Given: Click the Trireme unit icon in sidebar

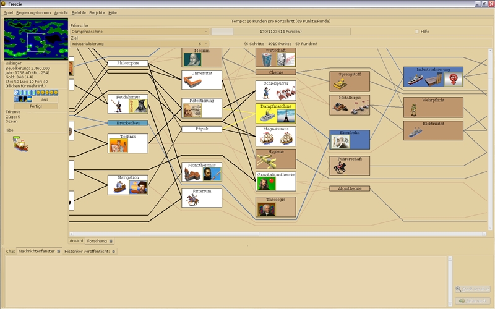Looking at the screenshot, I should point(20,144).
